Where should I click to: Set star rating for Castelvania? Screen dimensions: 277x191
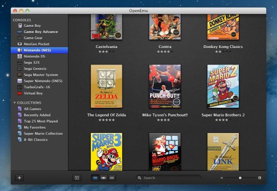coord(106,52)
